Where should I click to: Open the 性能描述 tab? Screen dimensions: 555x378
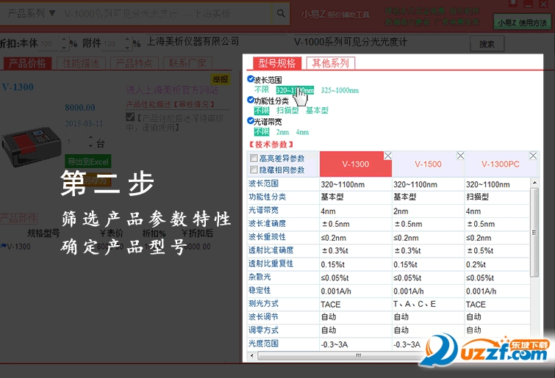(x=81, y=64)
